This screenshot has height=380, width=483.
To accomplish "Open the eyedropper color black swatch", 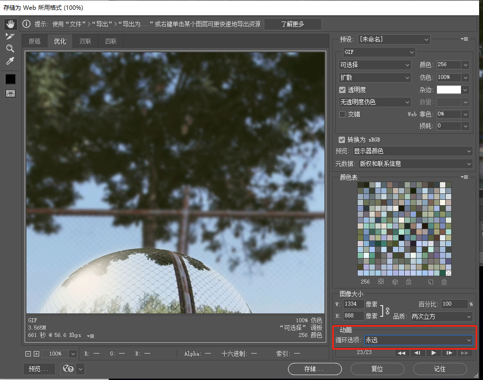I will [10, 79].
